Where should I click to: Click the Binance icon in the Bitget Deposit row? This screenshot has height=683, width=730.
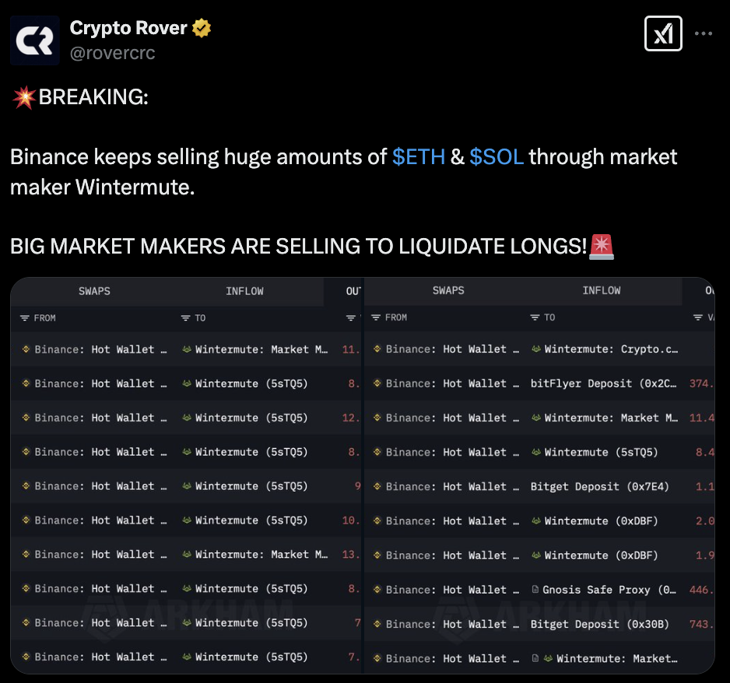[x=377, y=486]
